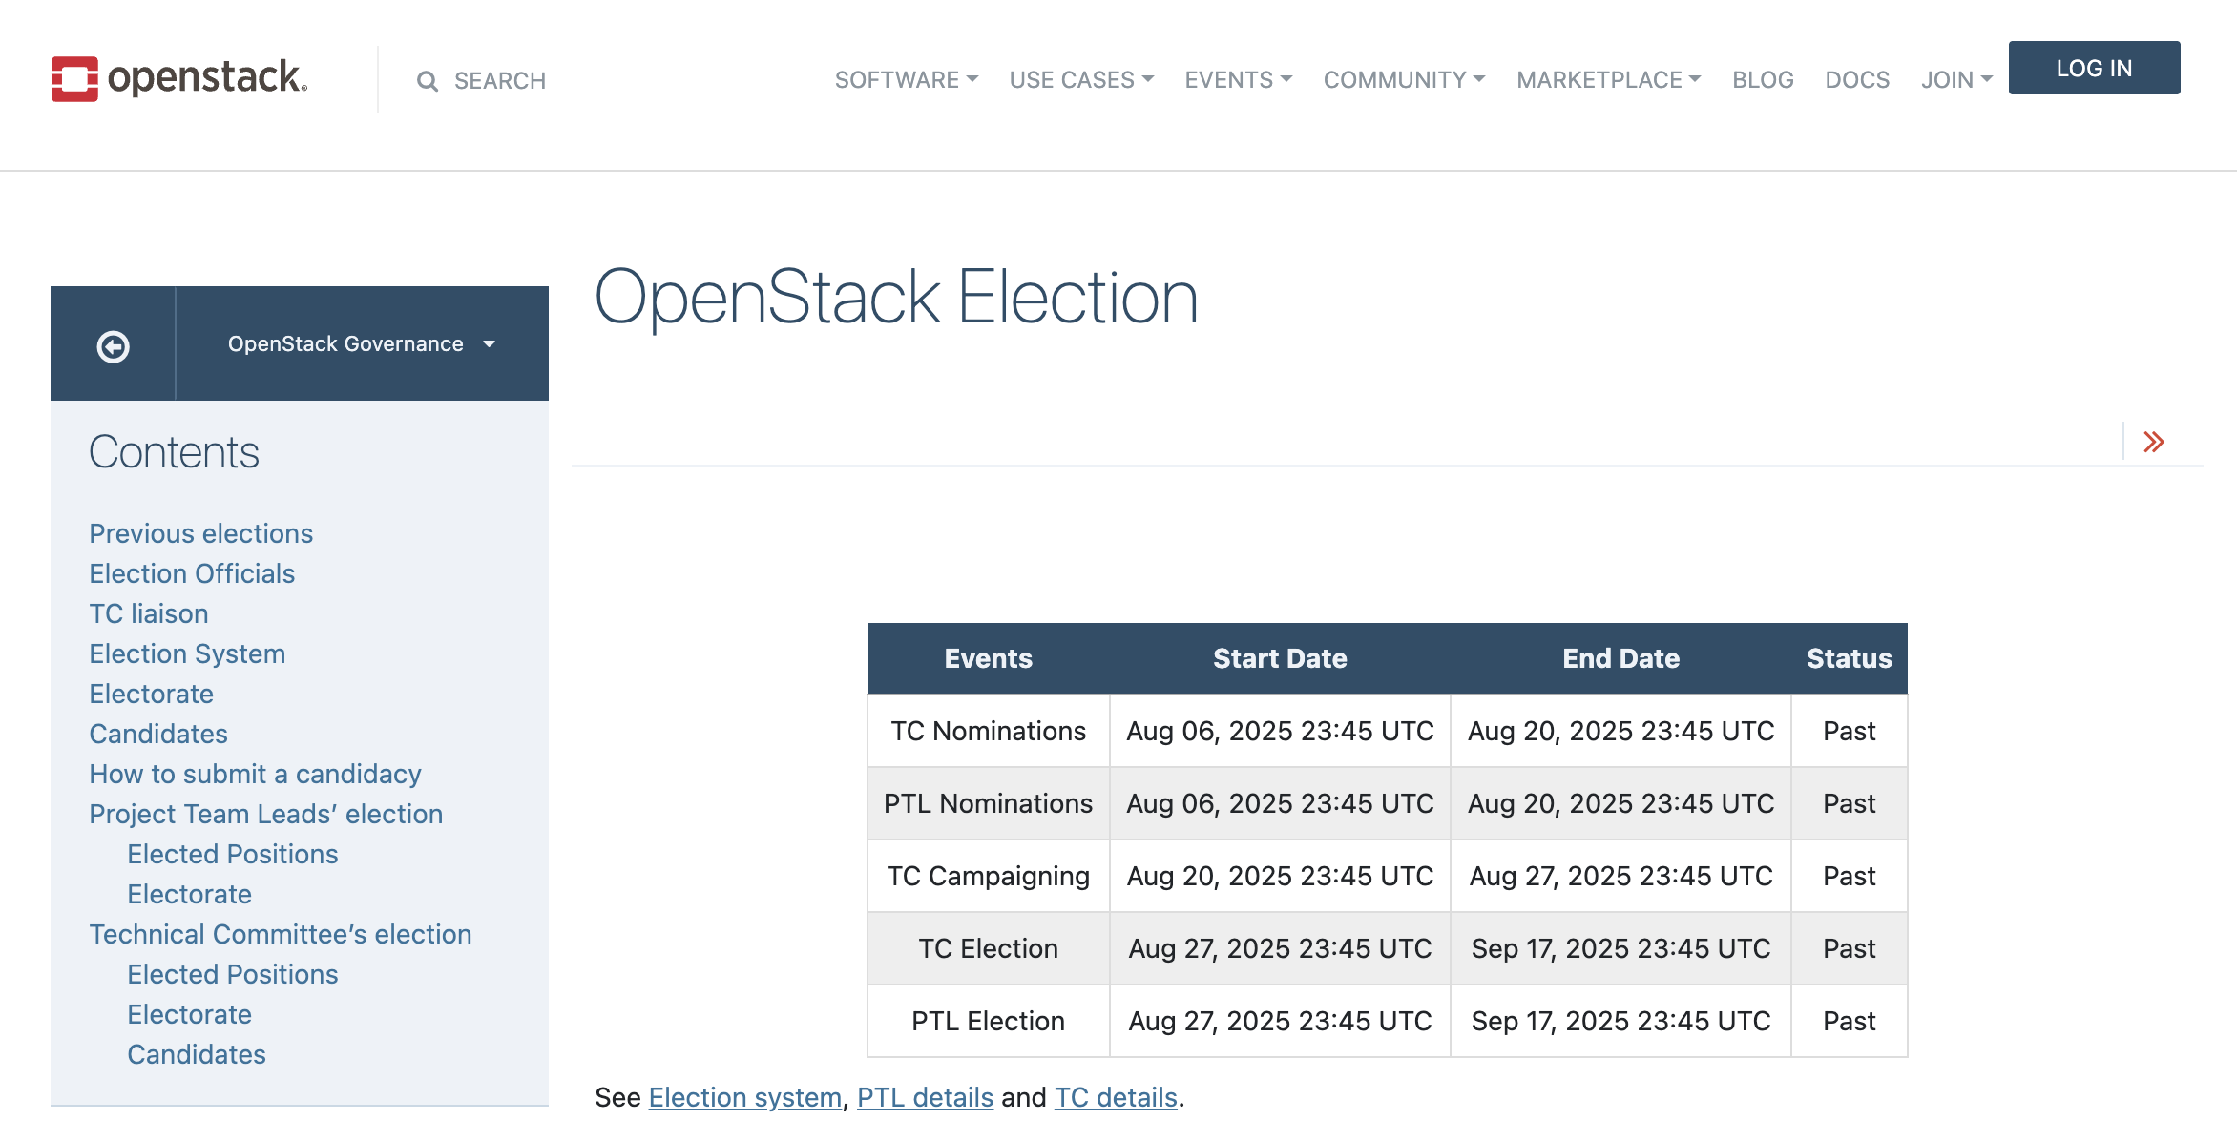Go to Technical Committee's election section
2237x1141 pixels.
coord(280,934)
